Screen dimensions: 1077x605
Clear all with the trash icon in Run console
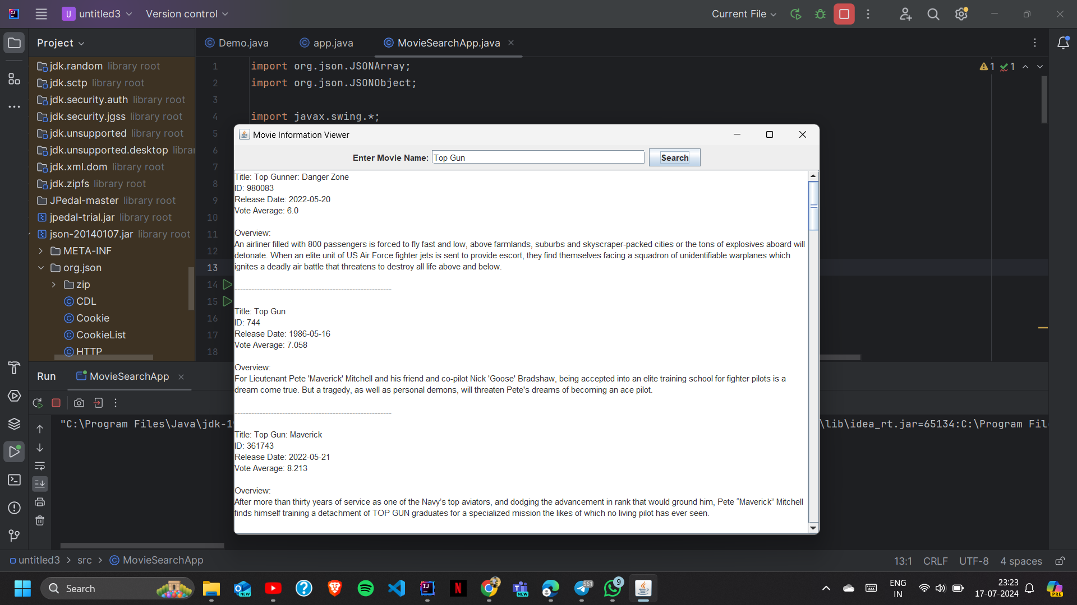tap(40, 520)
